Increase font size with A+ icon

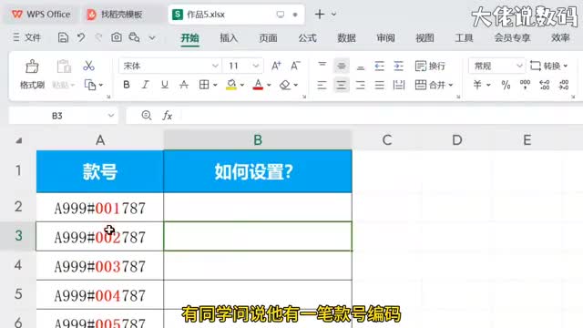click(276, 66)
